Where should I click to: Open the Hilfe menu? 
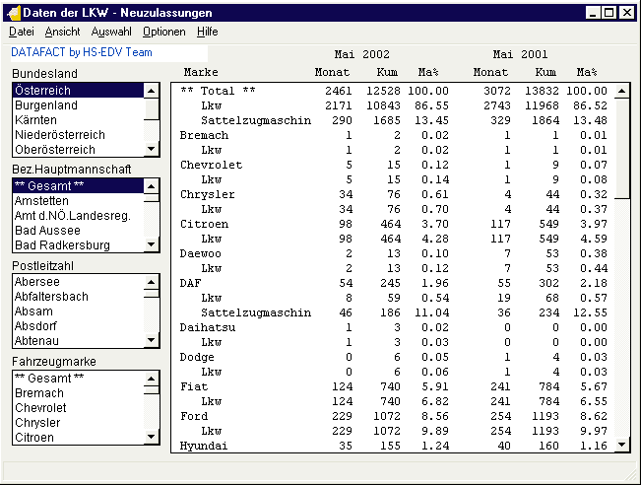207,32
